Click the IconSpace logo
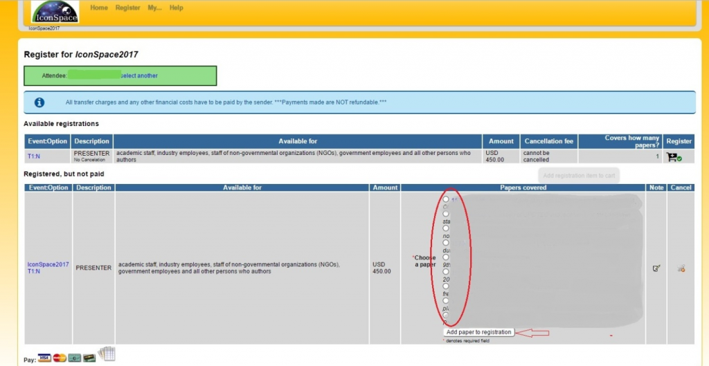Screen dimensions: 709x366 point(55,11)
